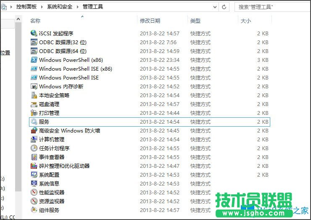Click 快捷方式 type of 高级安全 Windows 防火墙

[x=200, y=131]
